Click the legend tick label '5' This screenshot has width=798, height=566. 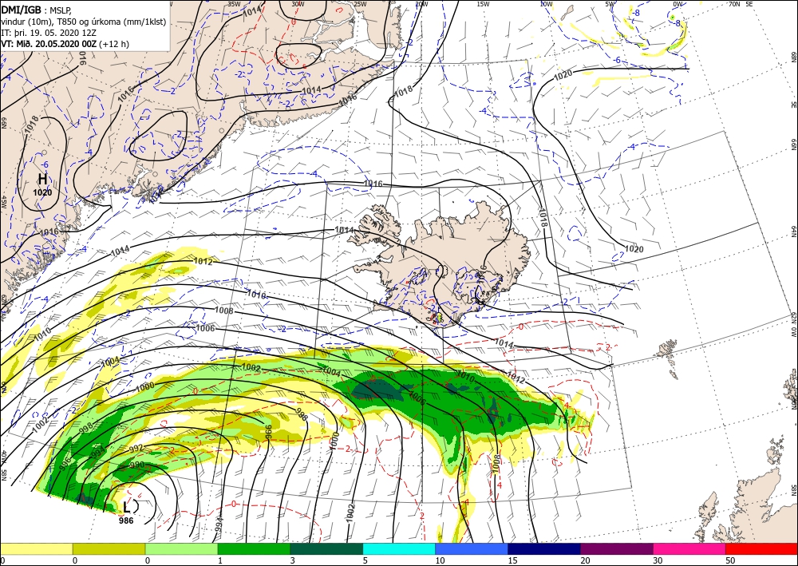click(x=365, y=560)
